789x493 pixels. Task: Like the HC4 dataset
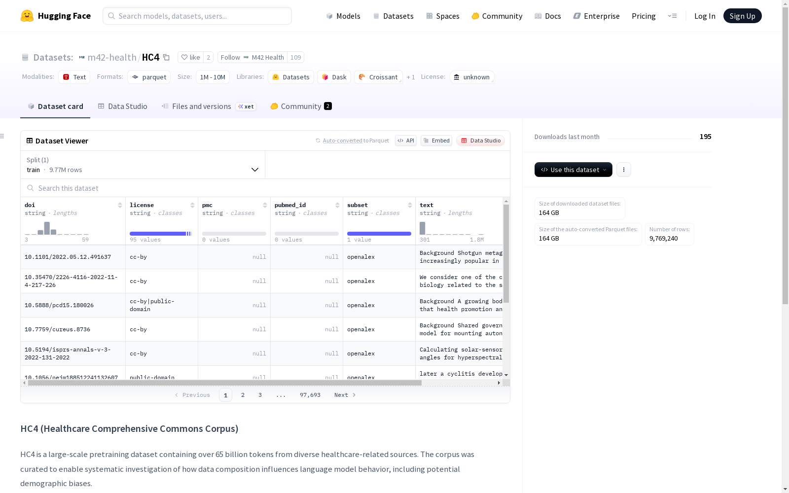click(190, 57)
